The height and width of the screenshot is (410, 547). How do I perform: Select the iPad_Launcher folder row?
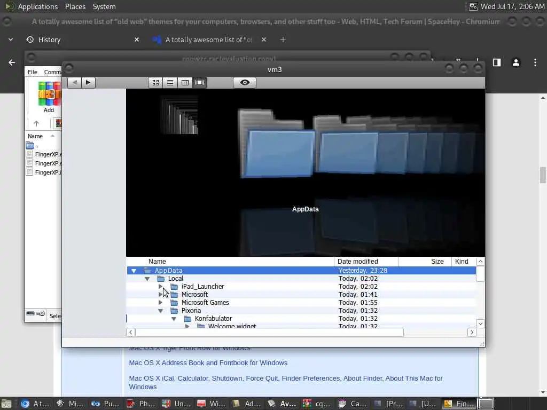(301, 287)
